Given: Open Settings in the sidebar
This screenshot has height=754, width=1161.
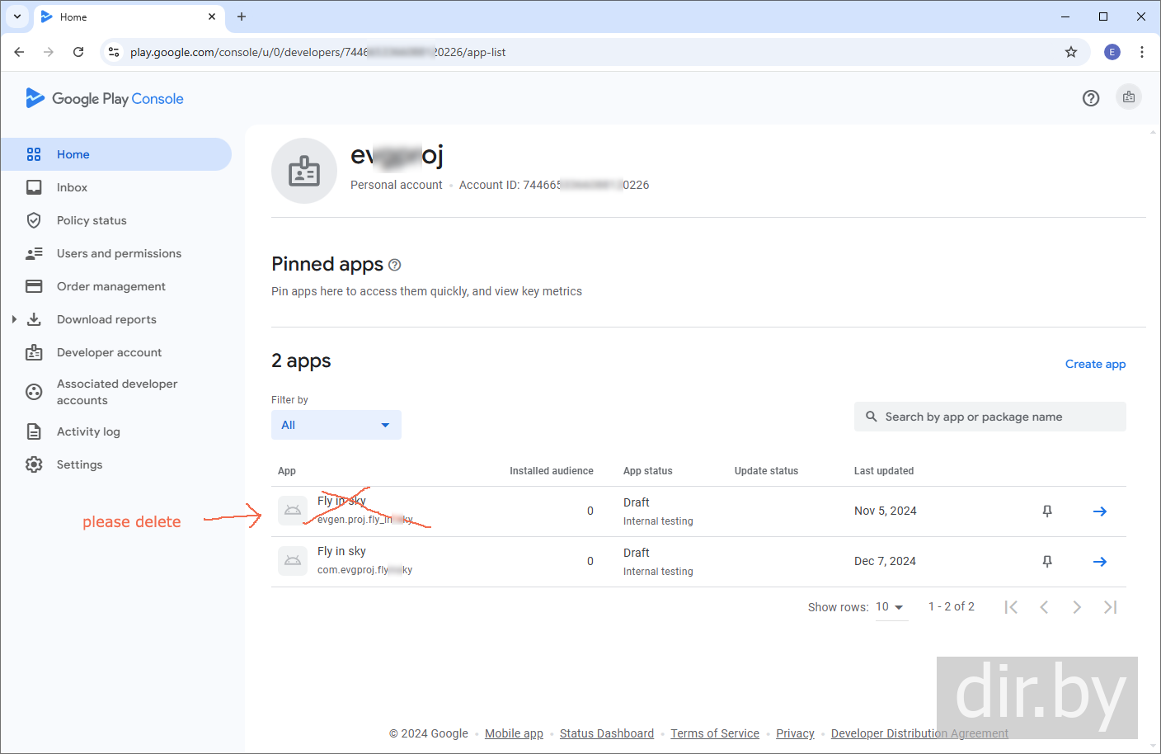Looking at the screenshot, I should coord(79,464).
